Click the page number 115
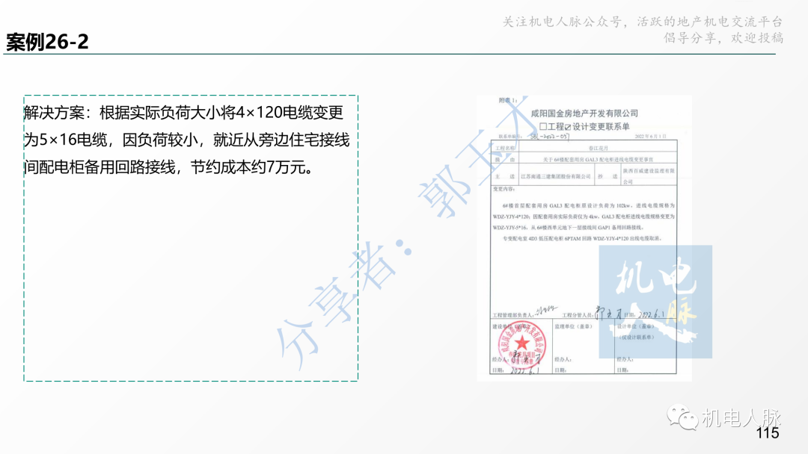This screenshot has width=808, height=454. point(768,433)
